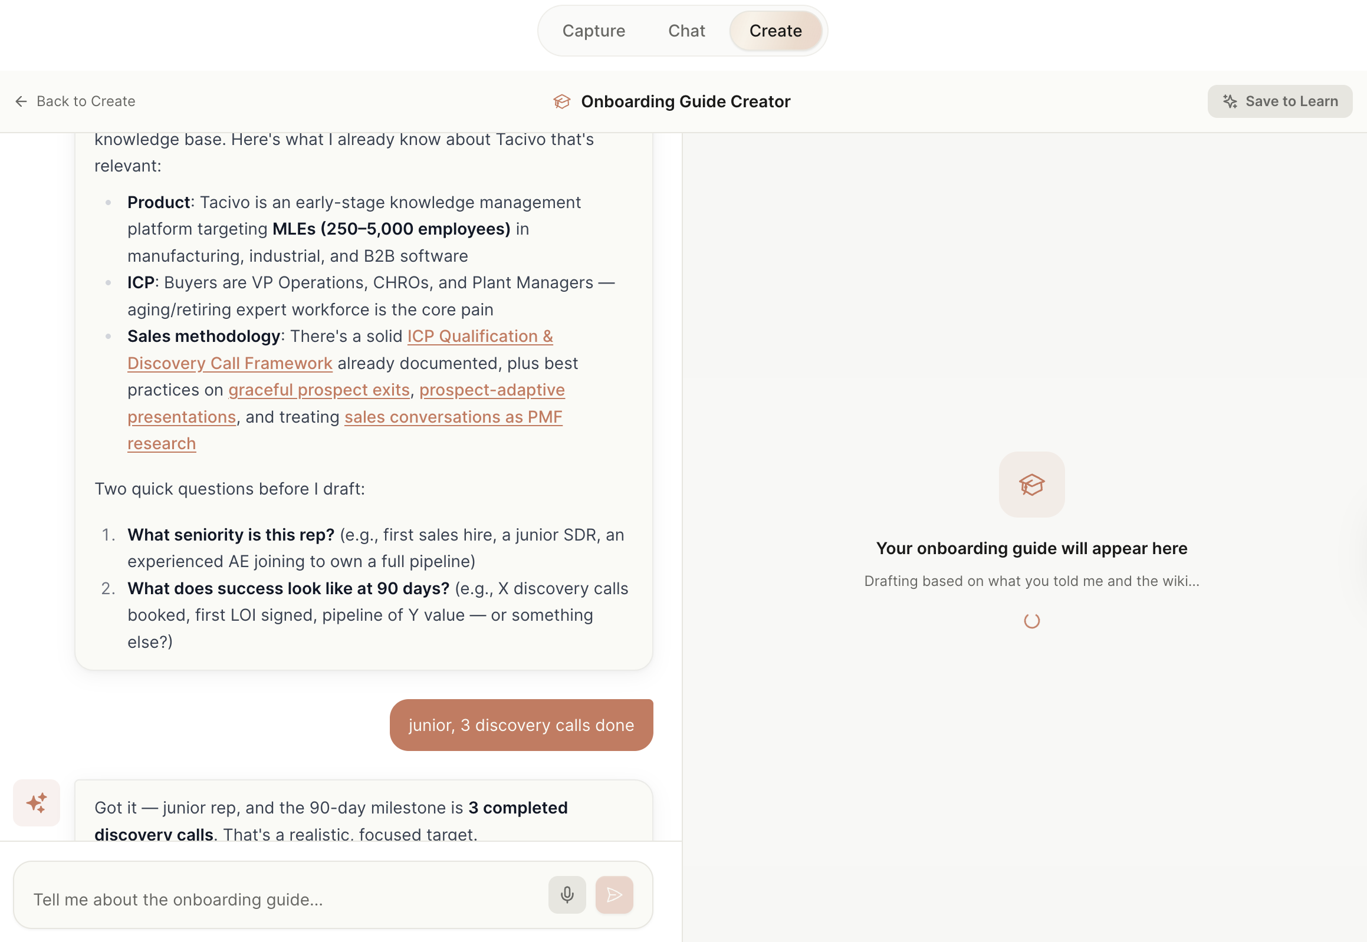Click the graduation cap placeholder icon

click(x=1031, y=485)
